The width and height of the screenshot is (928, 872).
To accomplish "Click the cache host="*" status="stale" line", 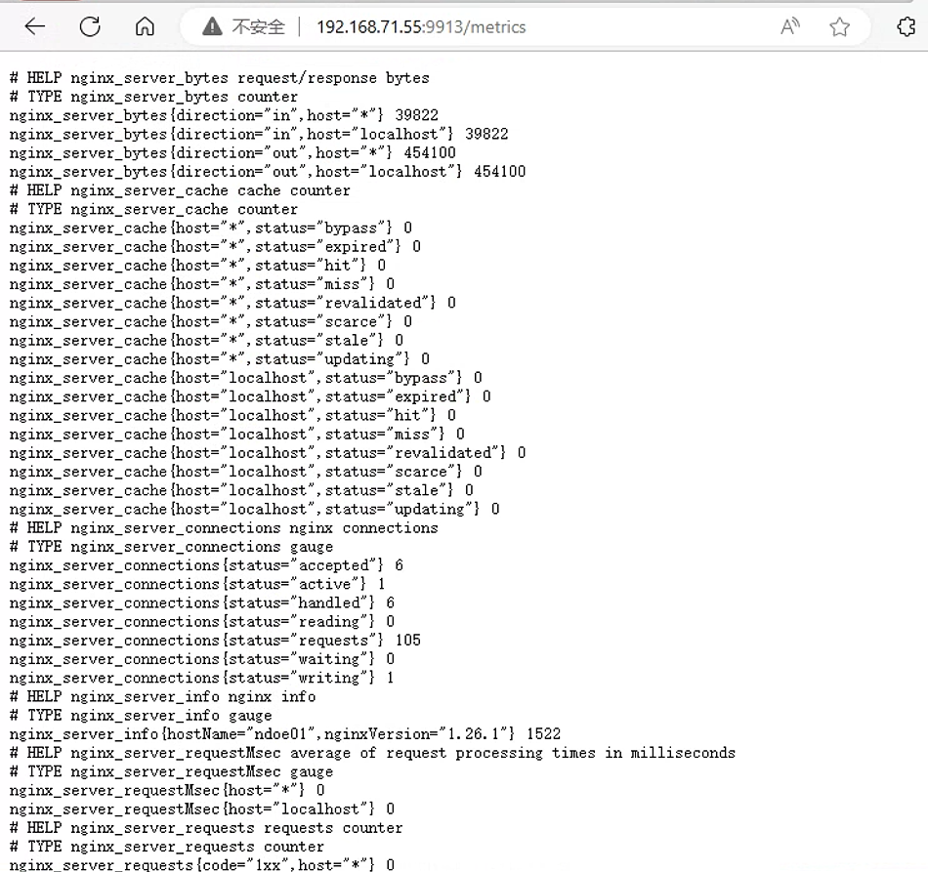I will [206, 341].
